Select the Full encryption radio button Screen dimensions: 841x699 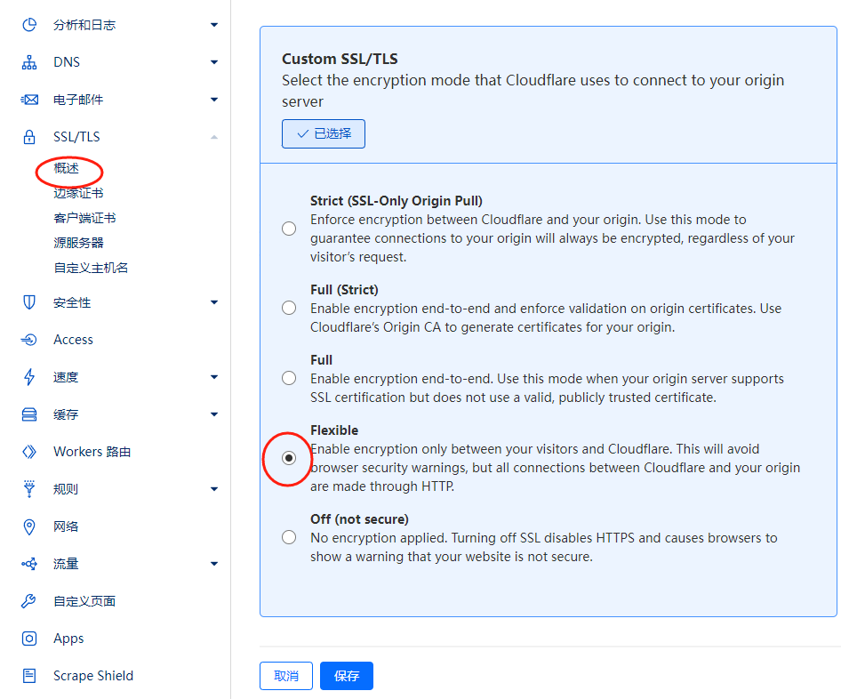pyautogui.click(x=289, y=378)
